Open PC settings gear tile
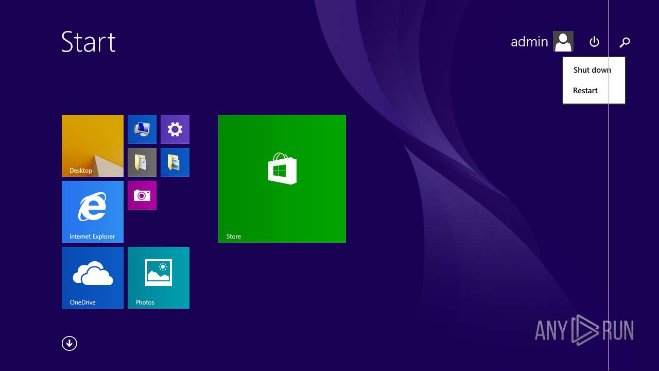The width and height of the screenshot is (659, 371). click(175, 129)
